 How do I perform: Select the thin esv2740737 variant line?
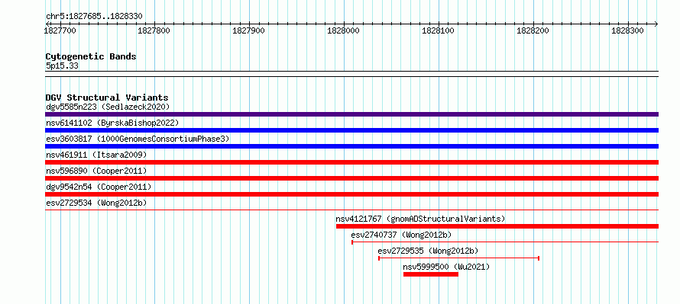pos(505,242)
